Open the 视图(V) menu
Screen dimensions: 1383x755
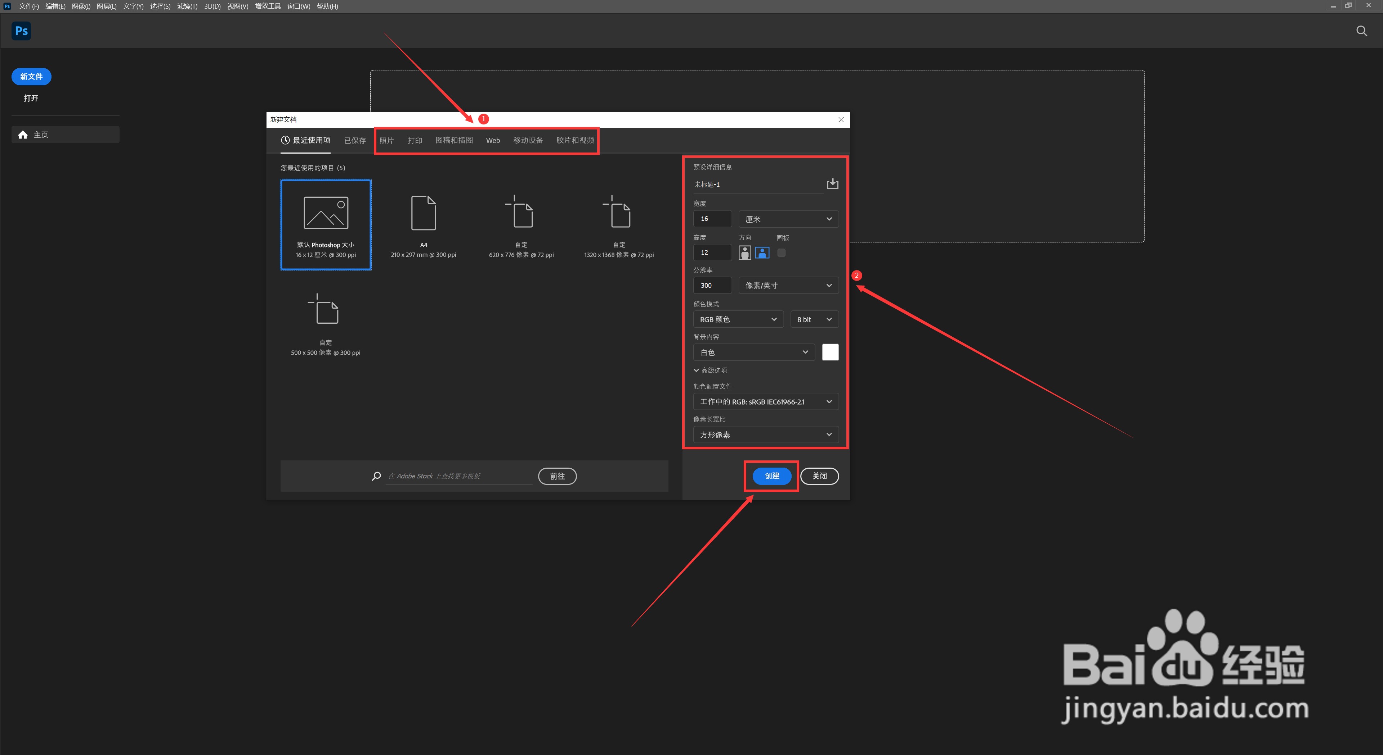point(237,6)
